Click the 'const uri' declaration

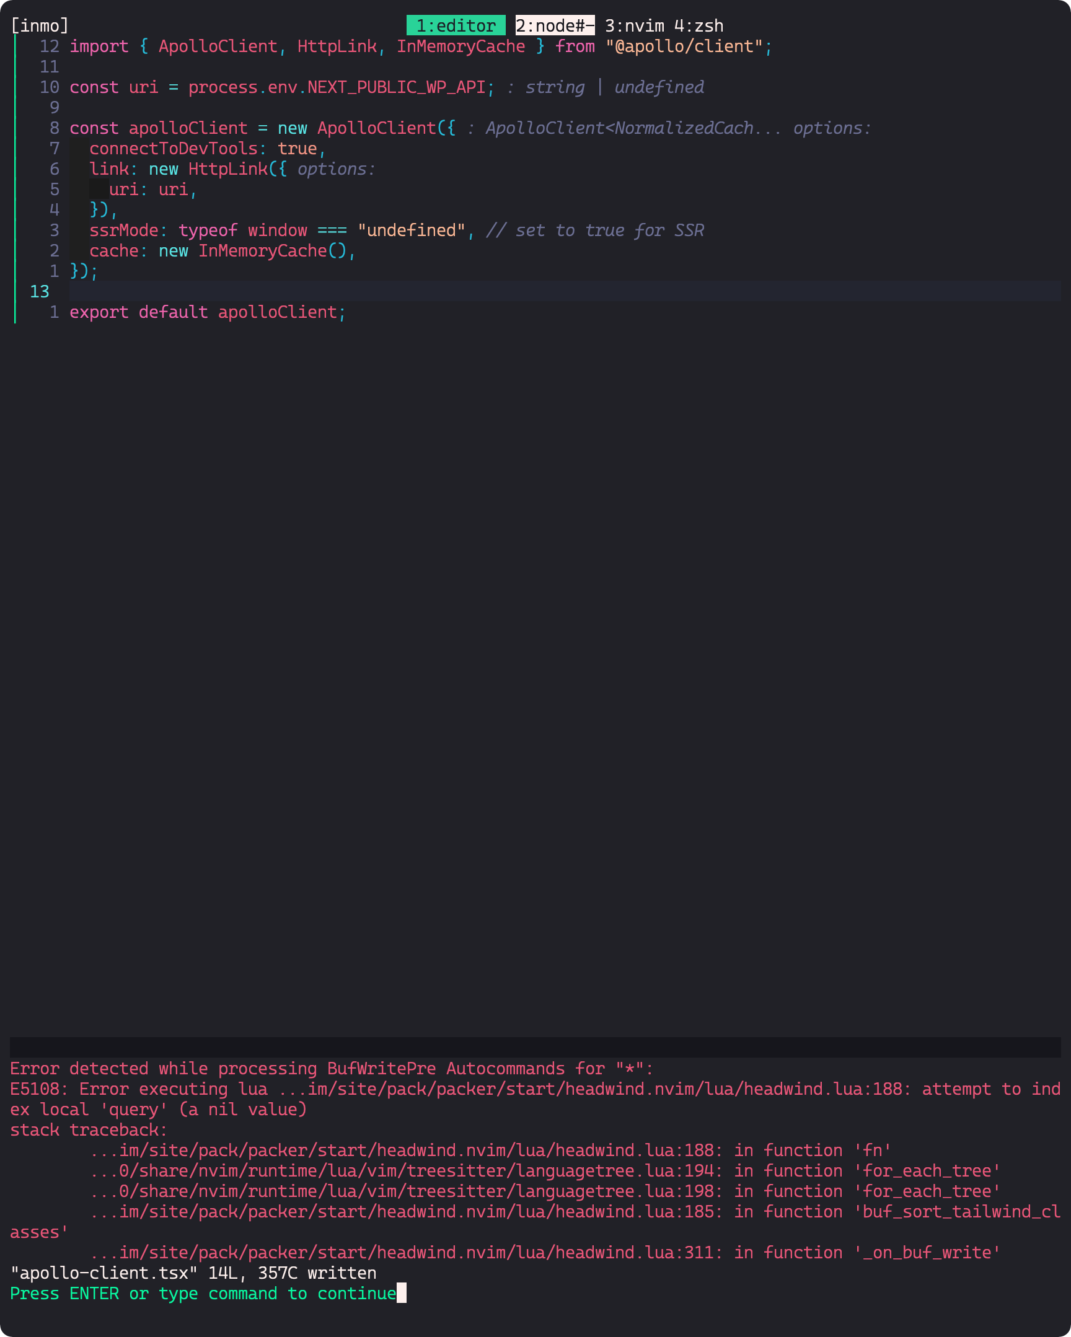point(113,87)
